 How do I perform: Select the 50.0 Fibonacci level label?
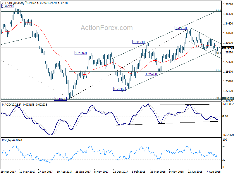pyautogui.click(x=218, y=98)
